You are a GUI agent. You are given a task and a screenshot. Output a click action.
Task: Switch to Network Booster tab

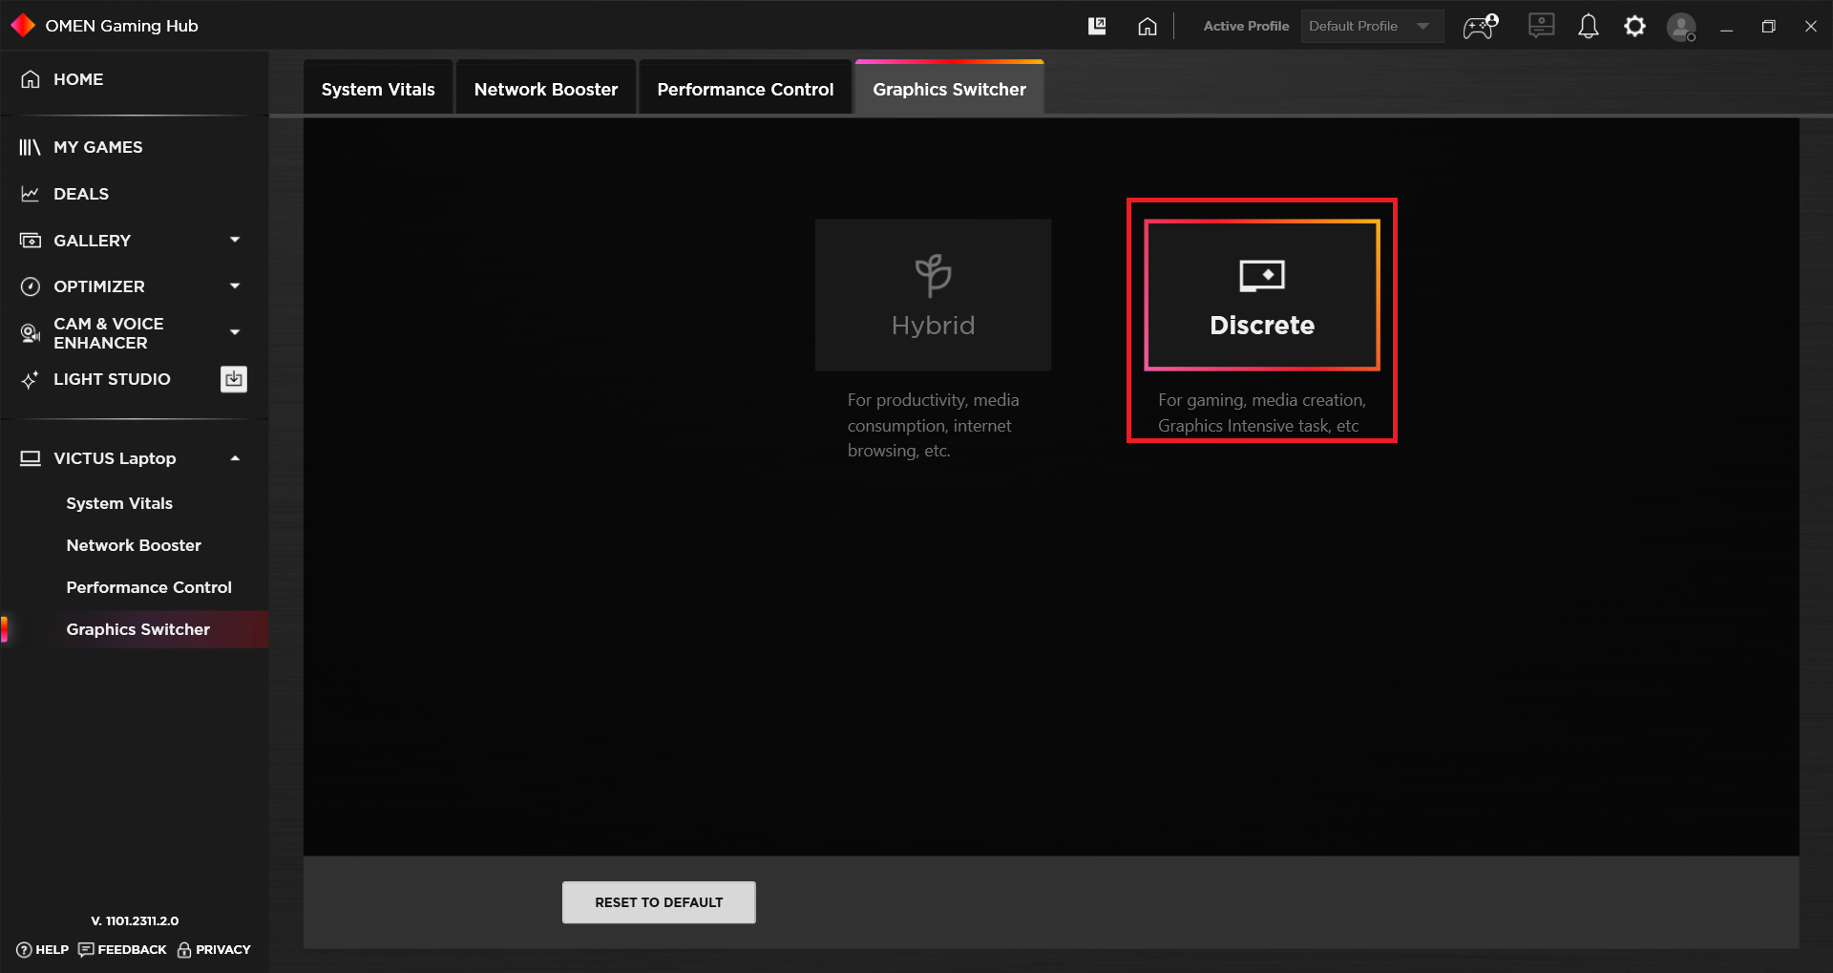[x=546, y=89]
